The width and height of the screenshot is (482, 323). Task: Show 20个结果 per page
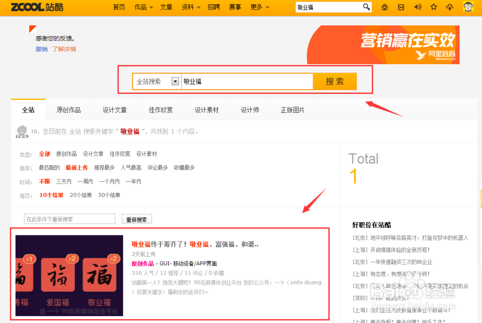81,195
